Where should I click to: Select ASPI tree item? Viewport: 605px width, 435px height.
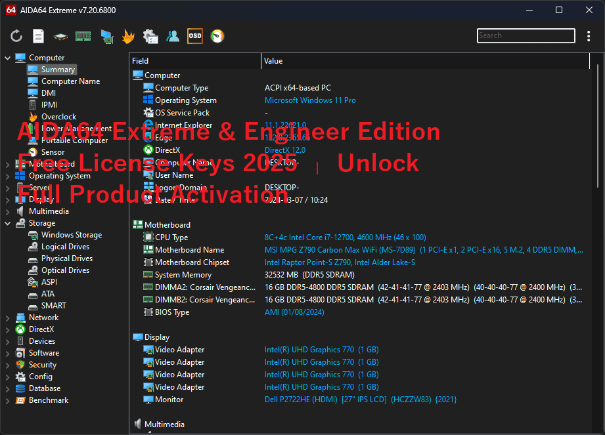click(x=49, y=282)
